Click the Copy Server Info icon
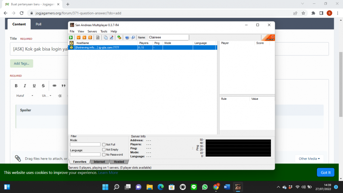The height and width of the screenshot is (193, 343). tap(106, 37)
